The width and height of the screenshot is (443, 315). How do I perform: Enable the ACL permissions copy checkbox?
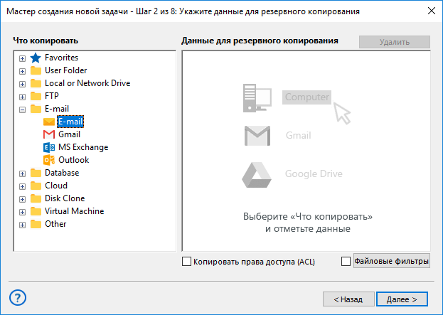tap(187, 262)
